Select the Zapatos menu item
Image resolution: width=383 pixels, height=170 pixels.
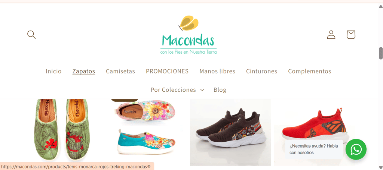84,71
